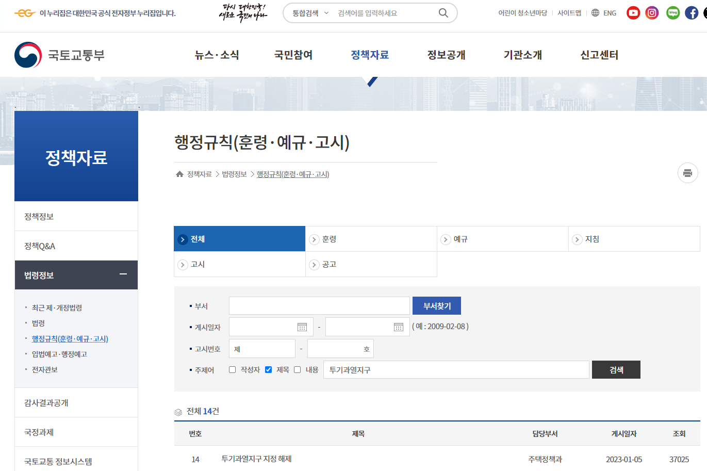
Task: Select the 지침 tab
Action: click(x=634, y=239)
